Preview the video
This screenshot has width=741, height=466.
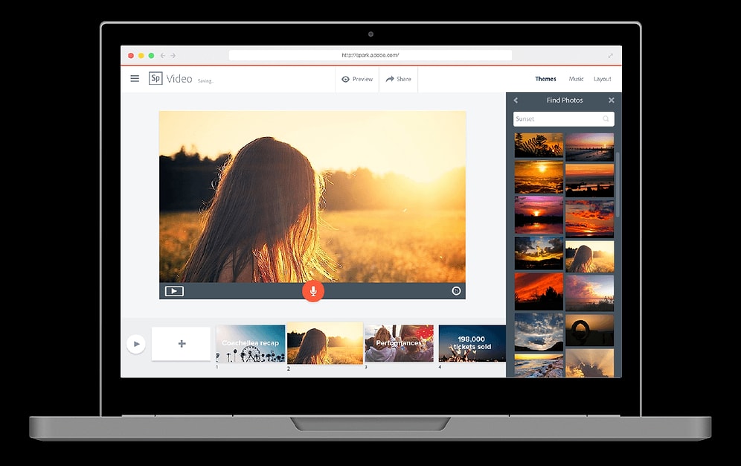357,79
